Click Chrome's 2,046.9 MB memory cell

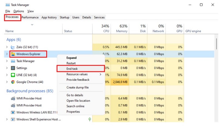120,82
